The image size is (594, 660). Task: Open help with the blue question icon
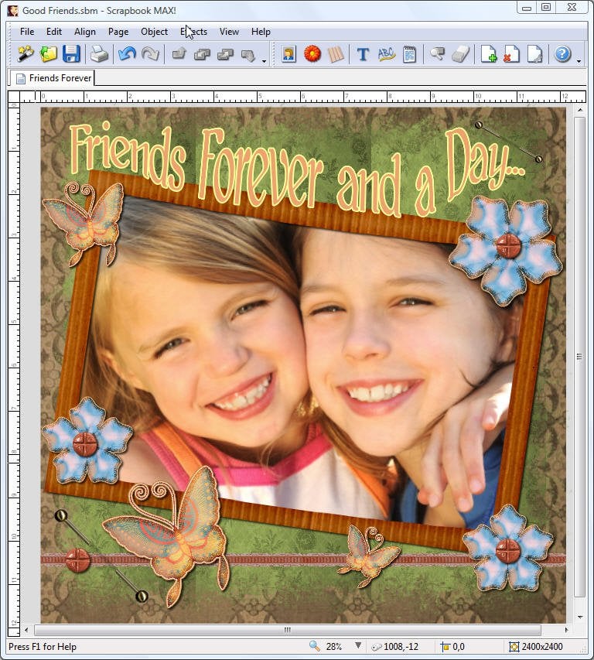[x=562, y=54]
